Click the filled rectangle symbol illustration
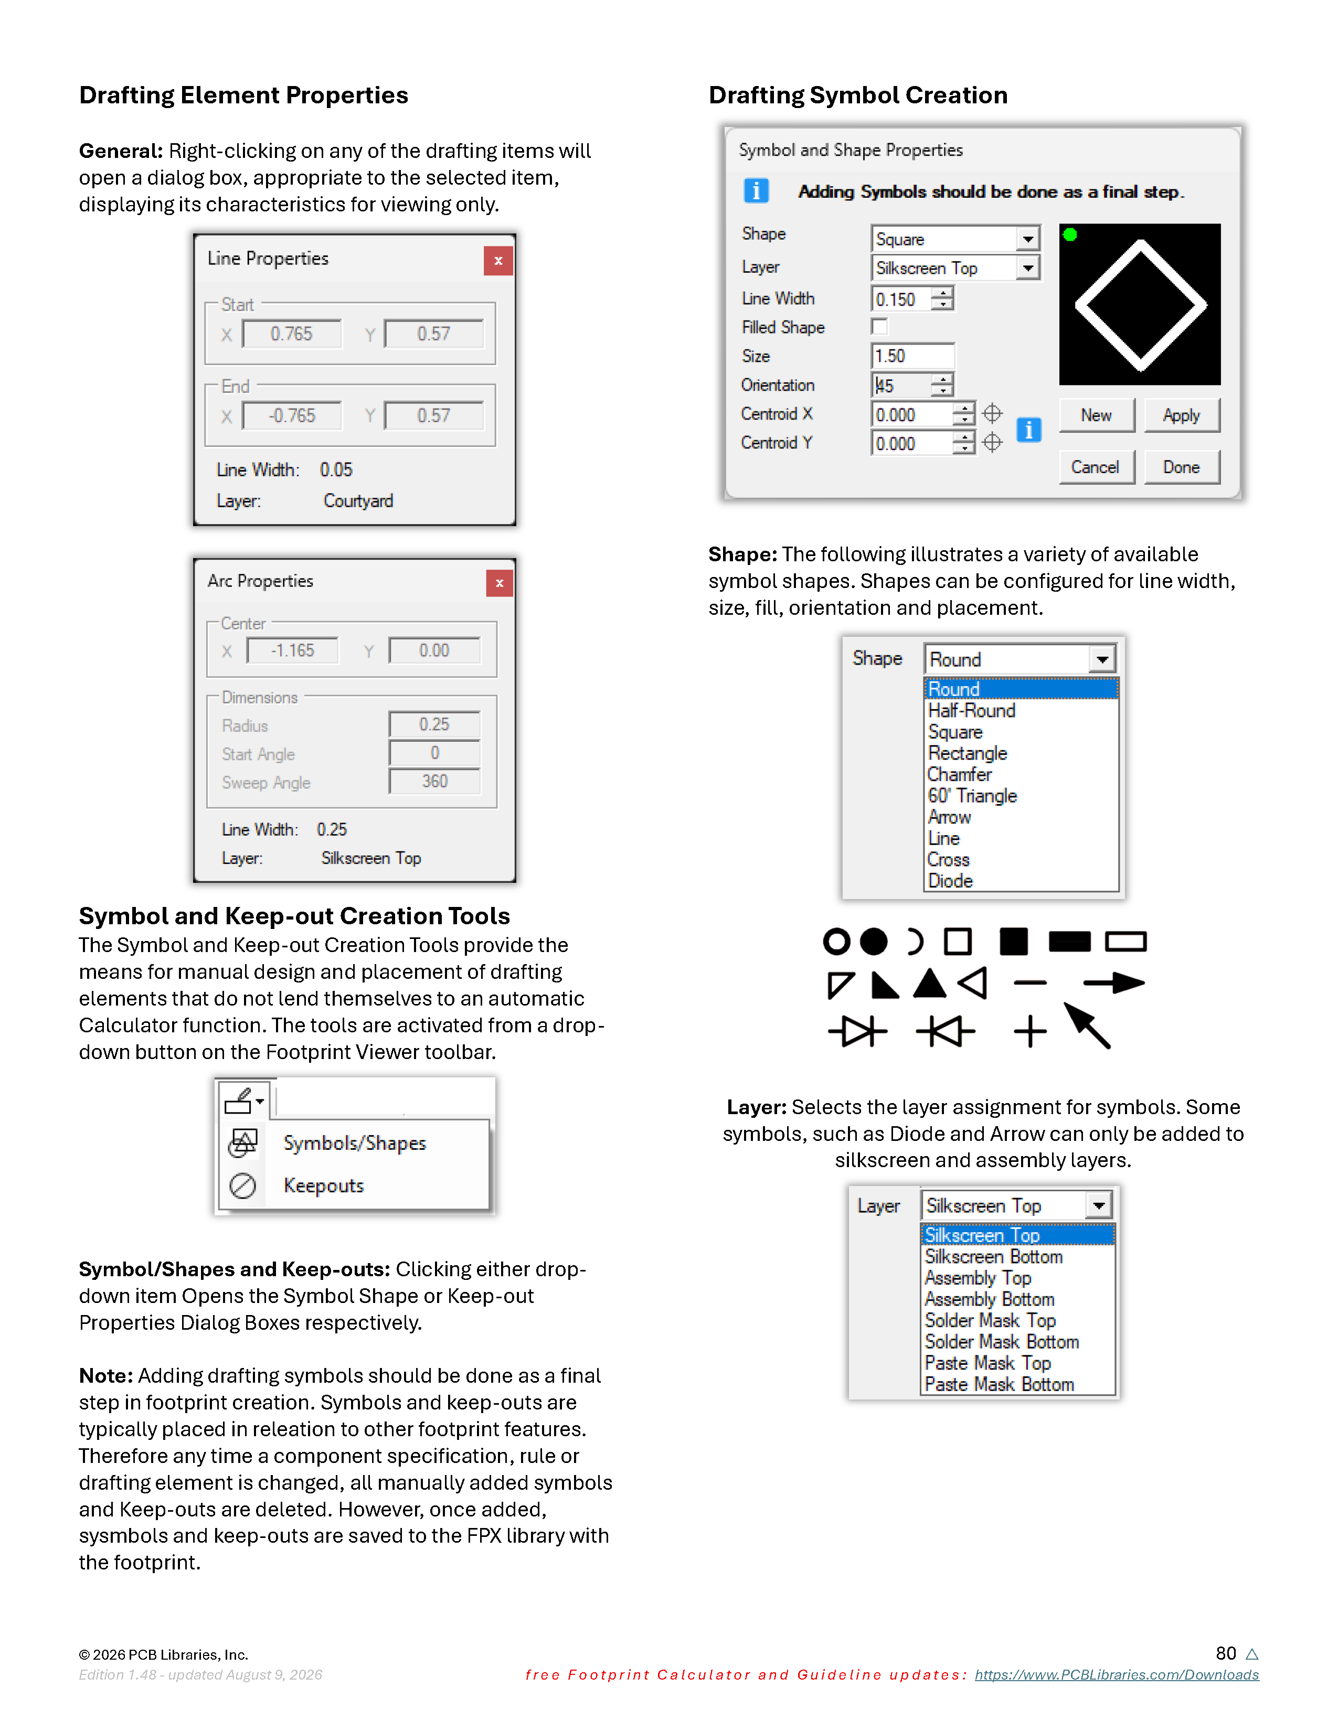 click(x=1069, y=942)
